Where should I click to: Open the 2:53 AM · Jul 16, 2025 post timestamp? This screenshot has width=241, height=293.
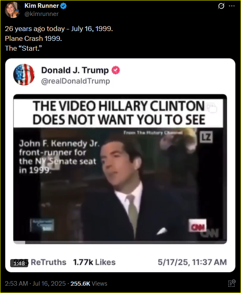[35, 284]
